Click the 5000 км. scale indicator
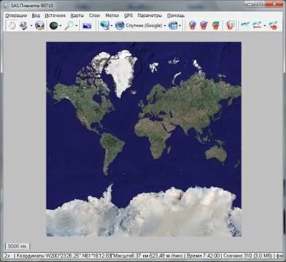This screenshot has height=262, width=286. coord(17,246)
